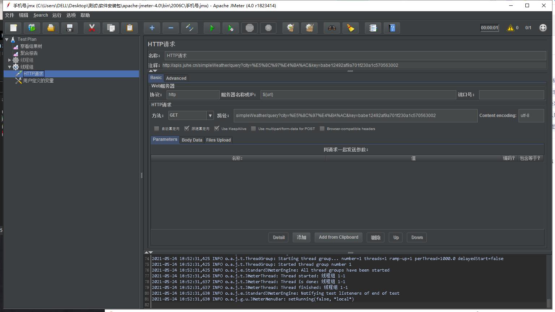Click the 添加 button
Viewport: 555px width, 312px height.
pyautogui.click(x=301, y=238)
